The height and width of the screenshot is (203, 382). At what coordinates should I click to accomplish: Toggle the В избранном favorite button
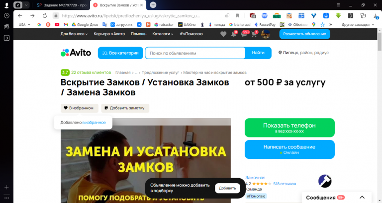[x=80, y=108]
